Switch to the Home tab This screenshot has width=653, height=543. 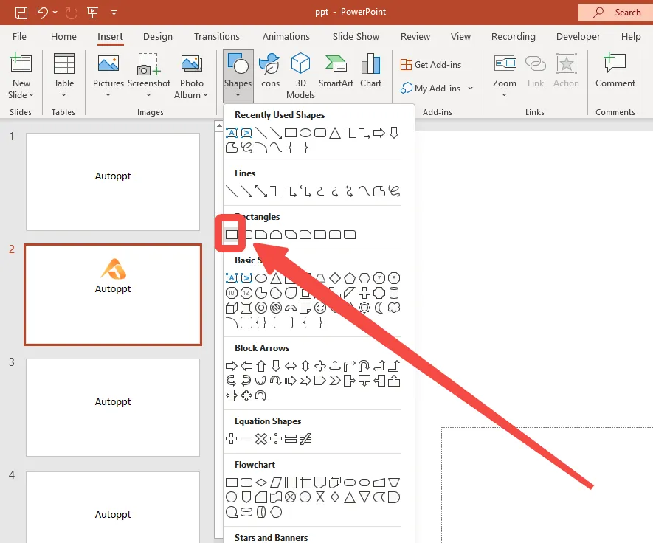point(63,37)
